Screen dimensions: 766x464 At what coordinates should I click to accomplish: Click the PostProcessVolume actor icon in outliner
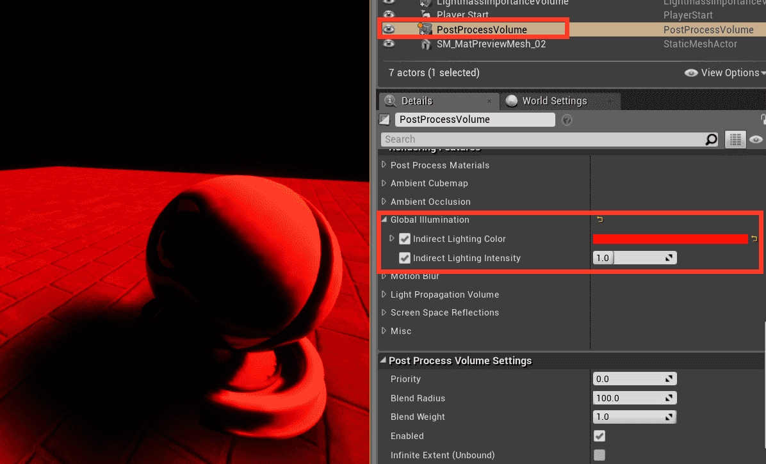coord(425,29)
